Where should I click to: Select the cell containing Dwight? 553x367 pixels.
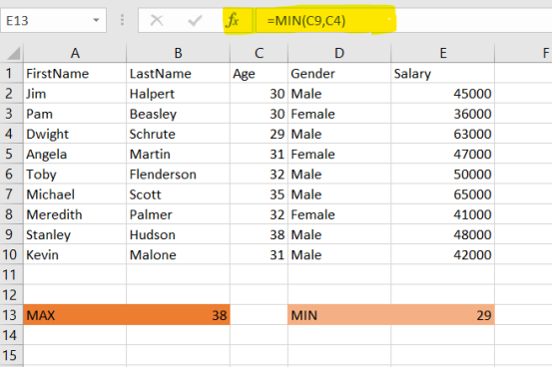(75, 134)
